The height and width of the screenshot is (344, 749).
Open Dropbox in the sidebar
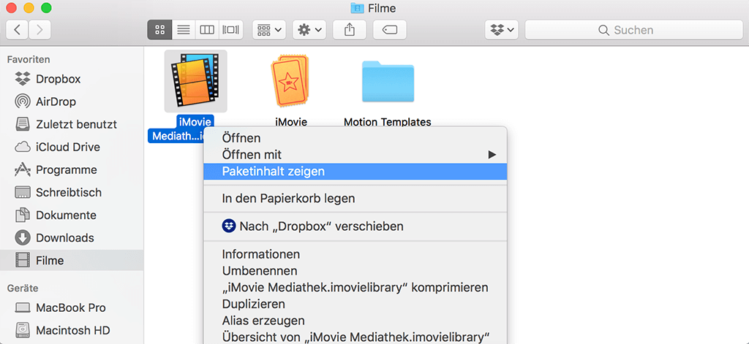(x=72, y=79)
